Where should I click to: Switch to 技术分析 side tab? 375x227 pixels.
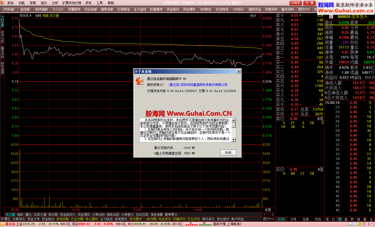2,37
